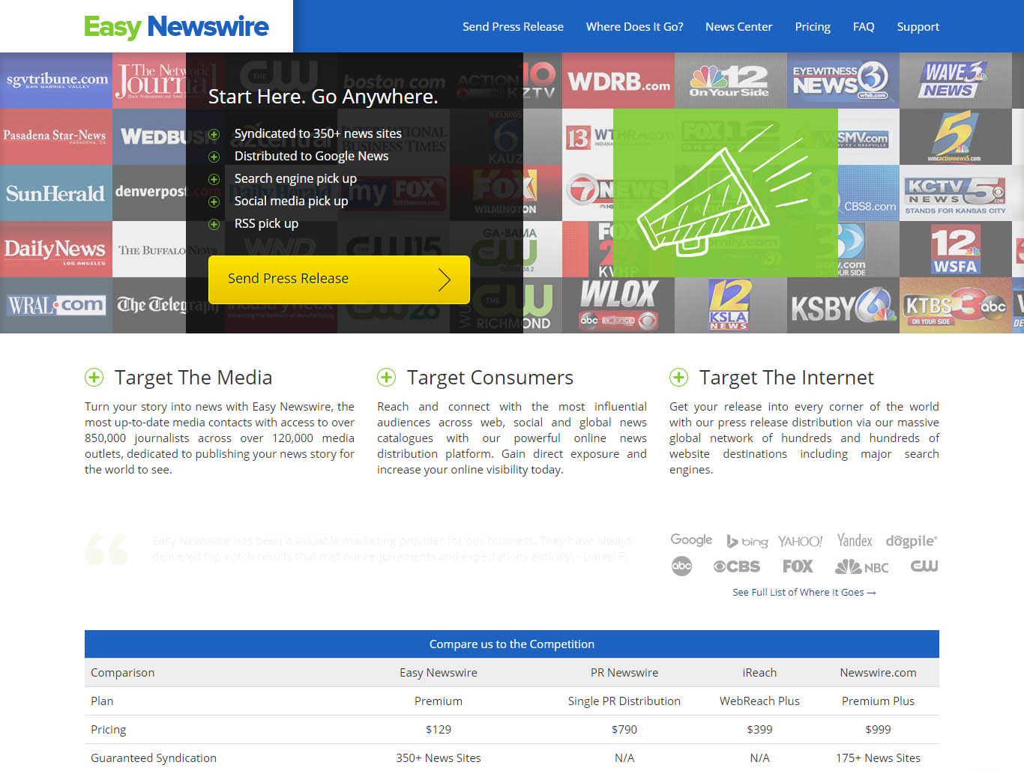1024x771 pixels.
Task: Open Send Press Release in top navigation
Action: click(513, 27)
